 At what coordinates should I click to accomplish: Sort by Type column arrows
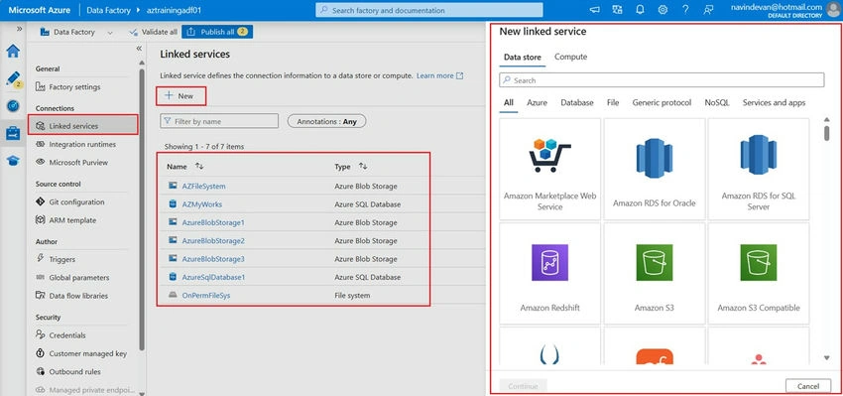tap(363, 167)
